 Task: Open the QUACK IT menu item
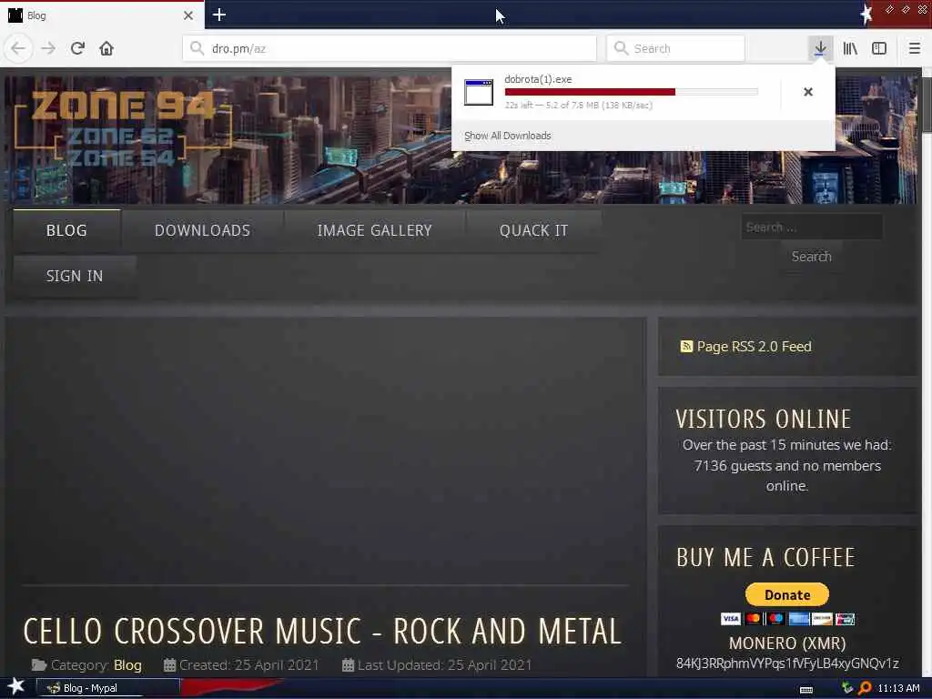(x=533, y=230)
